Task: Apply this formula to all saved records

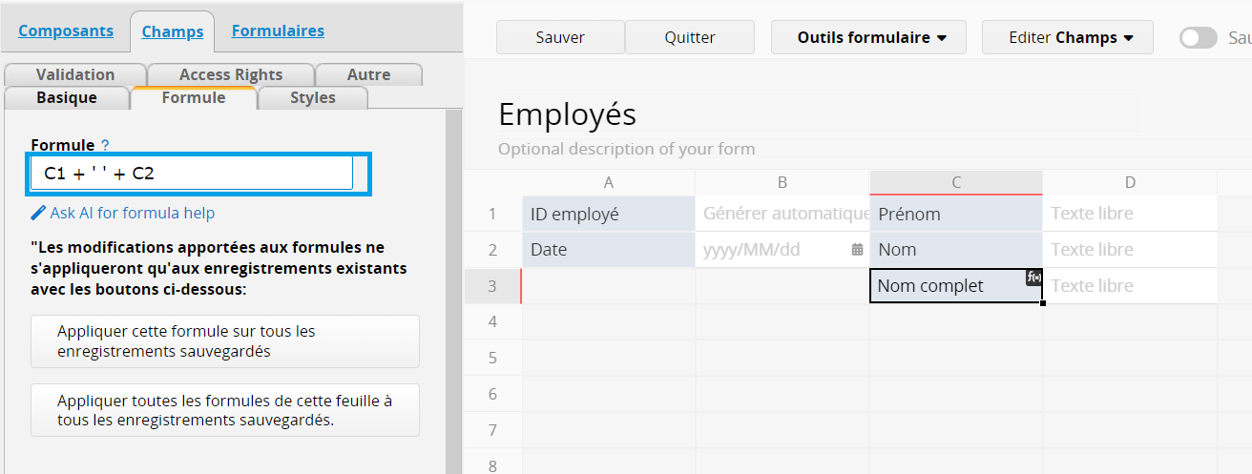Action: click(x=224, y=341)
